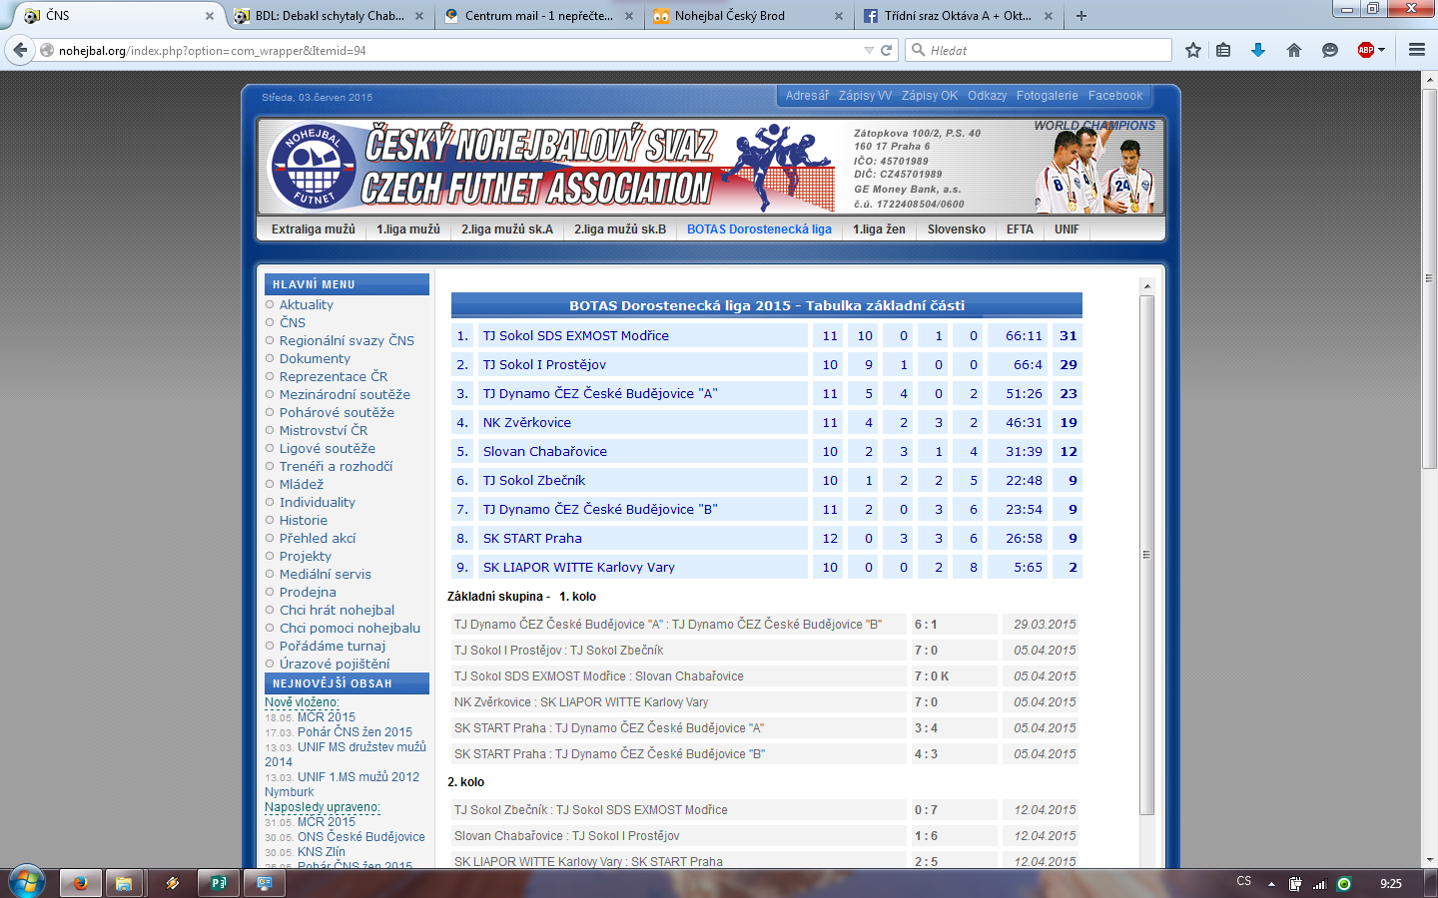Open Mistrovství ČR sidebar link

pyautogui.click(x=324, y=431)
